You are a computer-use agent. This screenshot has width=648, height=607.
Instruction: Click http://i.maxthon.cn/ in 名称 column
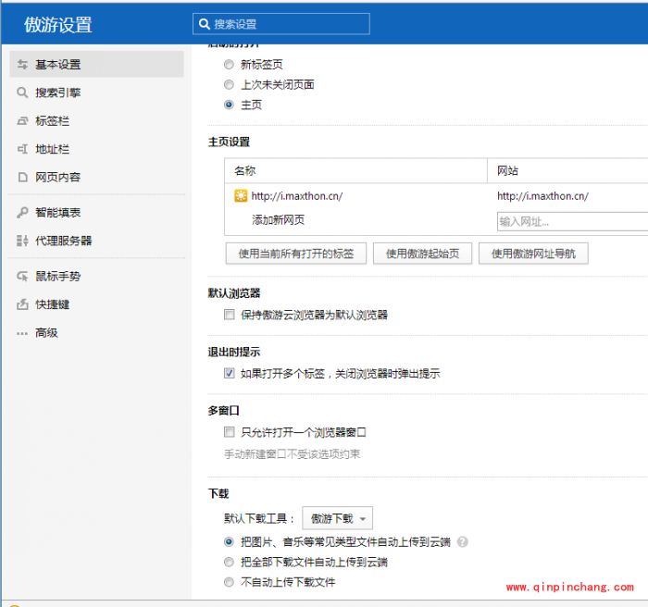click(297, 196)
